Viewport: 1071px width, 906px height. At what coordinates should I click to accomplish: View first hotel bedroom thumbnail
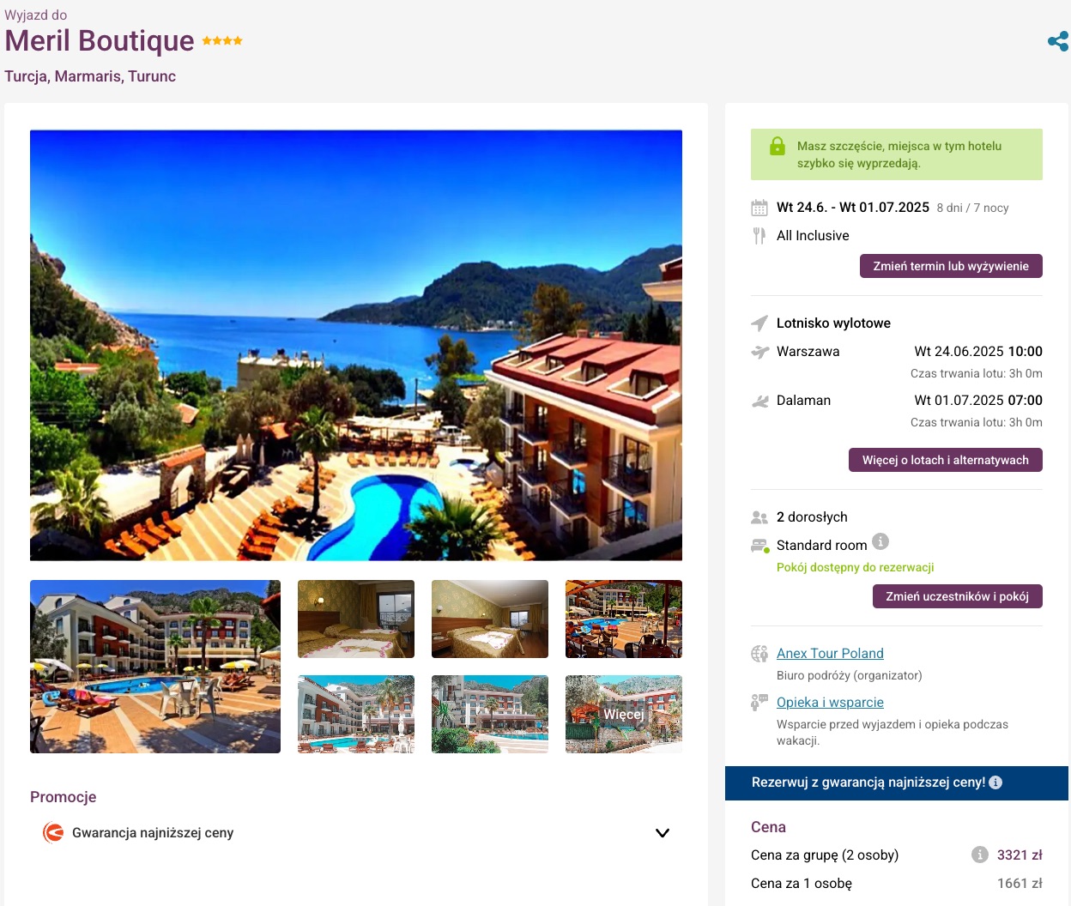(356, 619)
